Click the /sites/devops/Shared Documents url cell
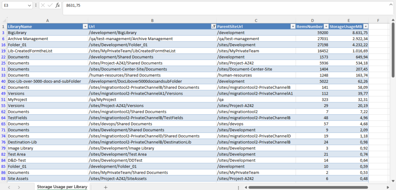This screenshot has height=190, width=396. [x=152, y=124]
